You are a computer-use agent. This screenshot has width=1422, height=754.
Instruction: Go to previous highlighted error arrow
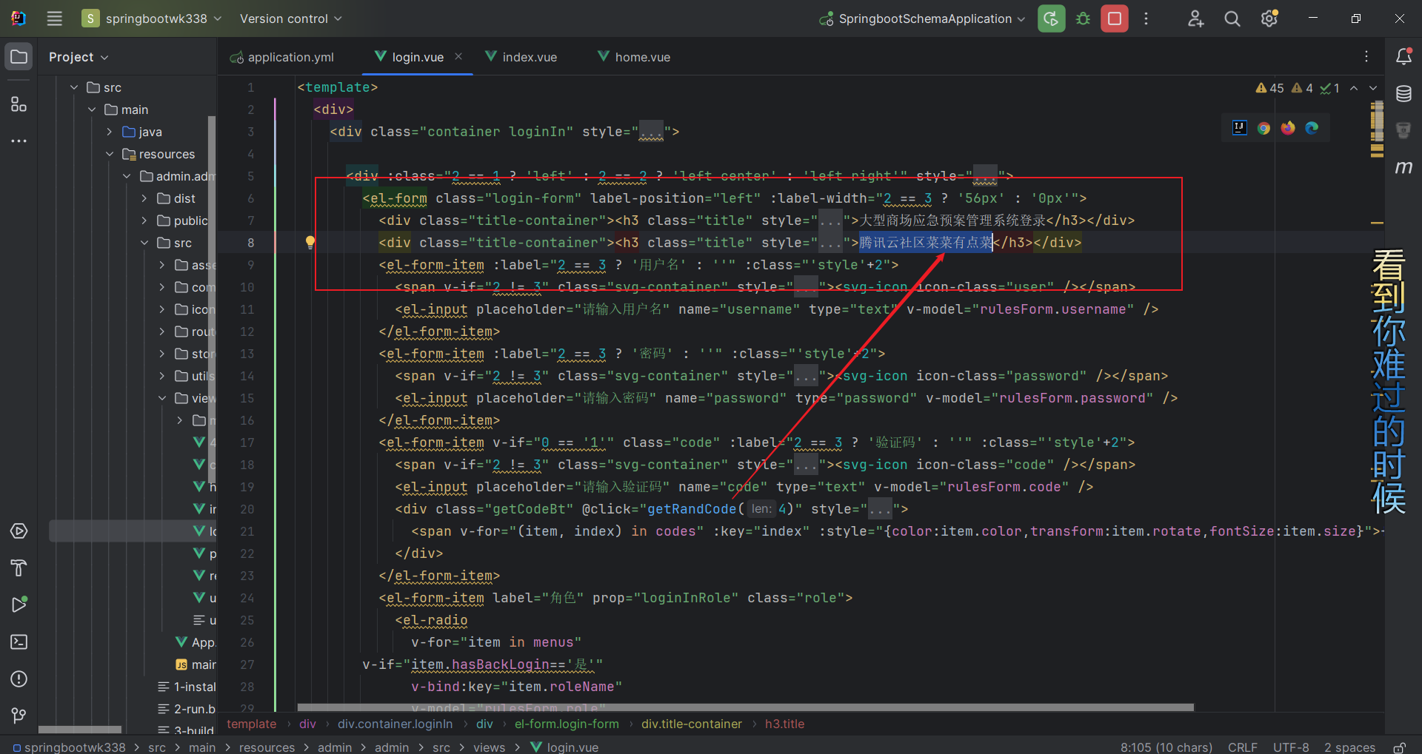click(1354, 88)
